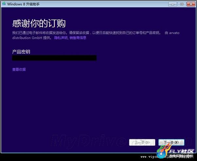This screenshot has width=197, height=161.
Task: Close the Windows 8 升级助手 window
Action: (x=191, y=4)
